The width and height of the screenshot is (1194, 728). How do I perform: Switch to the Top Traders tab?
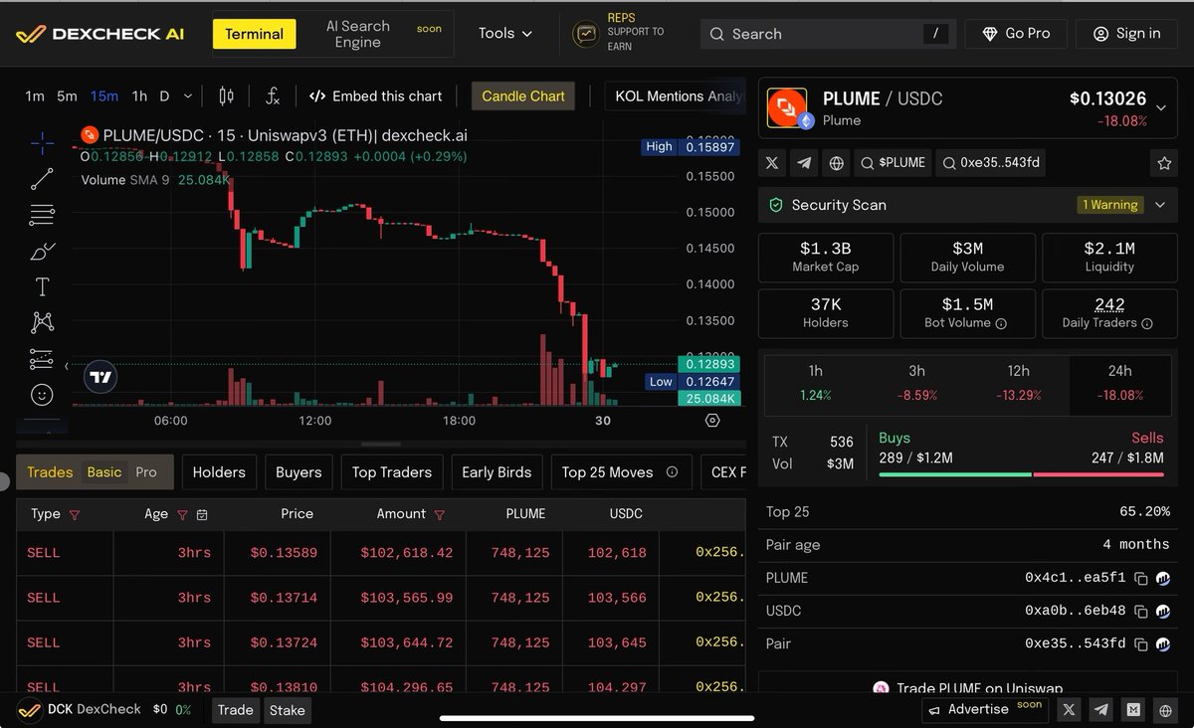(391, 472)
